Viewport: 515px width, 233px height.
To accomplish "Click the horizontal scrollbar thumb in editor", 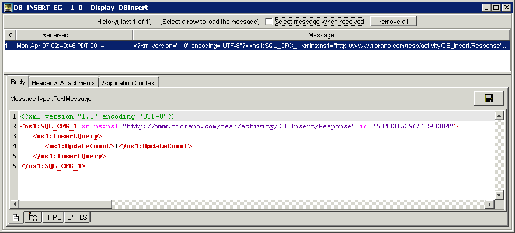I will coord(65,204).
